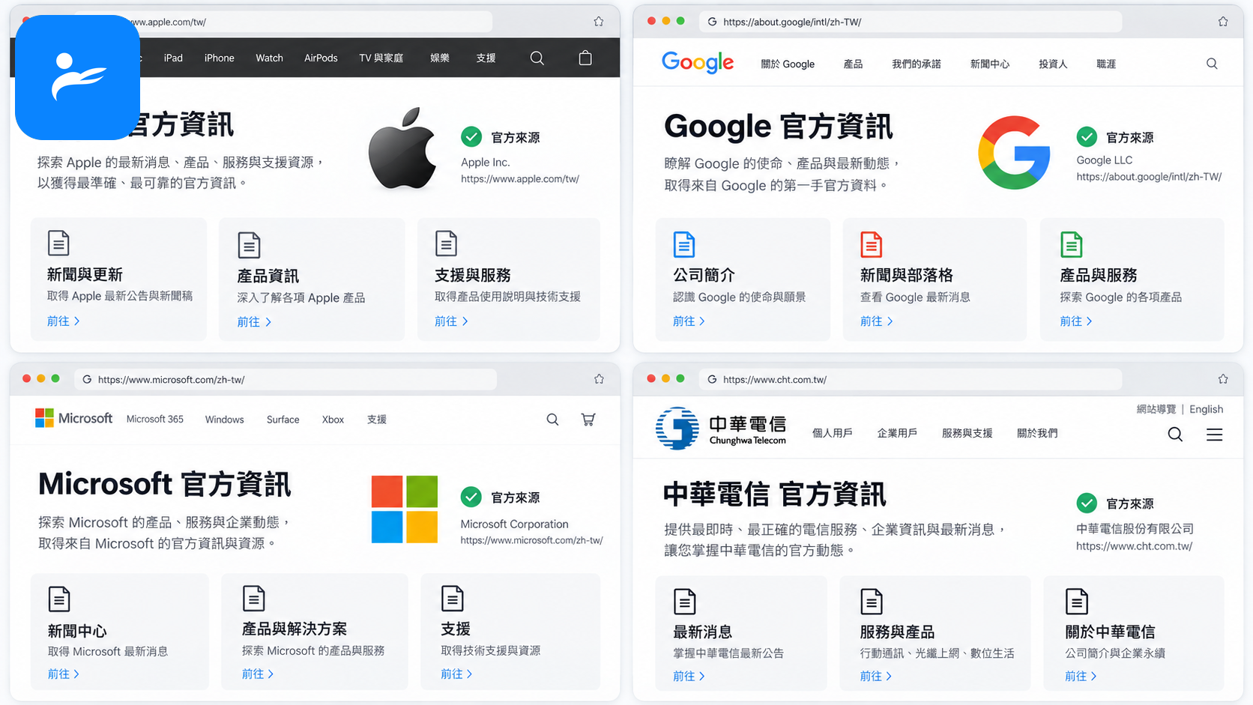This screenshot has width=1253, height=705.
Task: Bookmark the Google page with the star icon
Action: click(x=1223, y=22)
